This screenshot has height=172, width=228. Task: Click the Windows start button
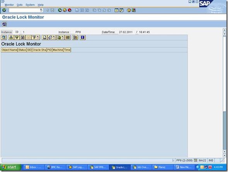10,167
